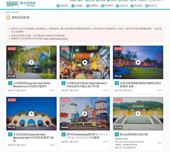The height and width of the screenshot is (152, 170).
Task: Click the bed icon for 旅館住宿
Action: 117,6
